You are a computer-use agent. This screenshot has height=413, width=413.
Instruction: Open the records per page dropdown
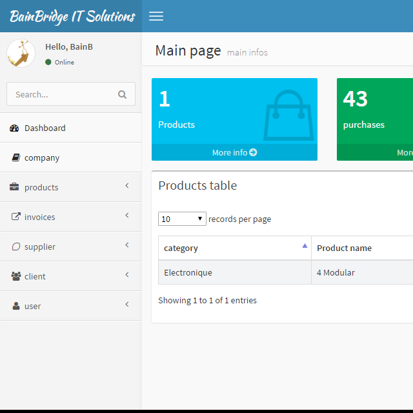pyautogui.click(x=182, y=219)
